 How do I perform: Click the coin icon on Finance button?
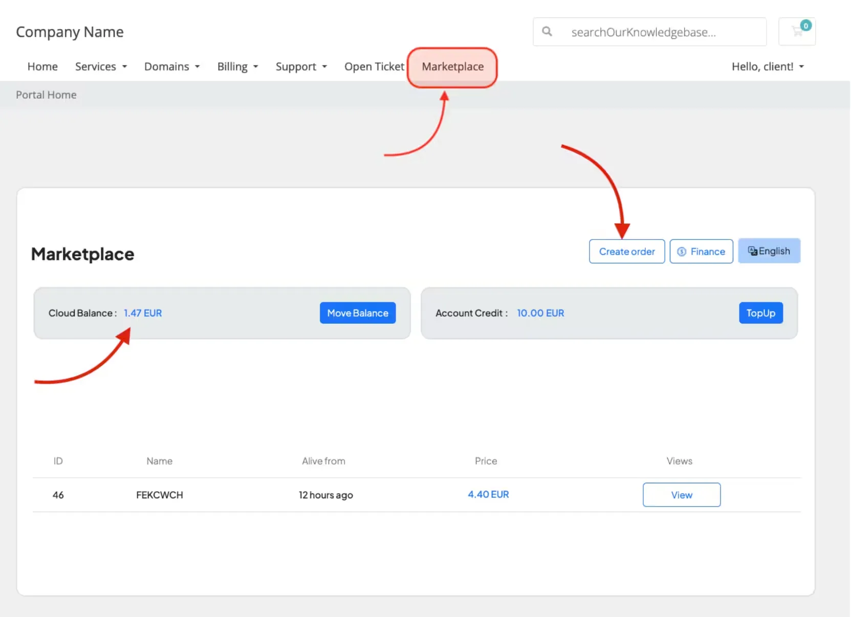[682, 252]
